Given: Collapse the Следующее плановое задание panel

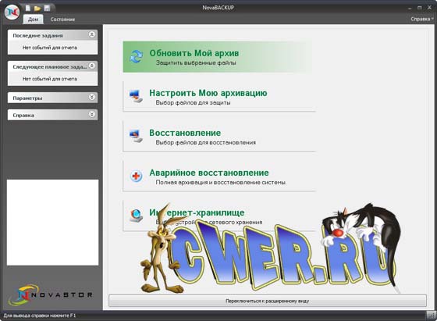Looking at the screenshot, I should click(92, 66).
